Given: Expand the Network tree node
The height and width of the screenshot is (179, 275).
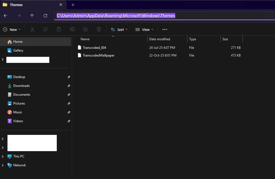Looking at the screenshot, I should coord(2,165).
